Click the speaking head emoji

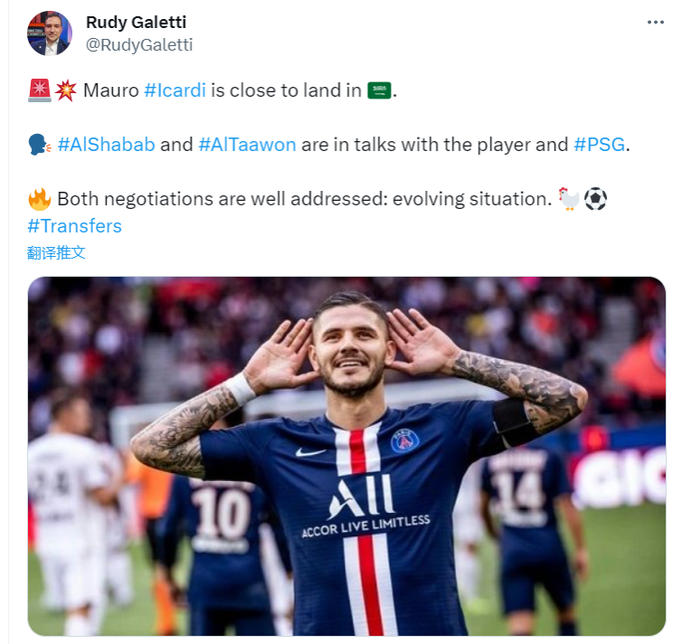[x=39, y=145]
